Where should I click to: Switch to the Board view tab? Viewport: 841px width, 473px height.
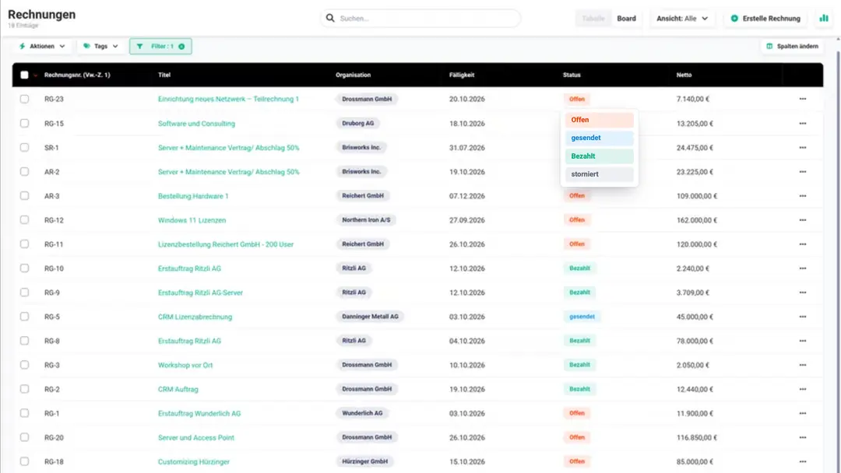pyautogui.click(x=626, y=18)
